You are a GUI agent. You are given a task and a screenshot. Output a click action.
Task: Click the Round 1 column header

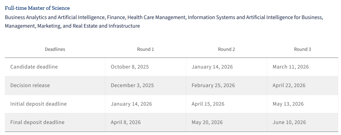pos(146,49)
